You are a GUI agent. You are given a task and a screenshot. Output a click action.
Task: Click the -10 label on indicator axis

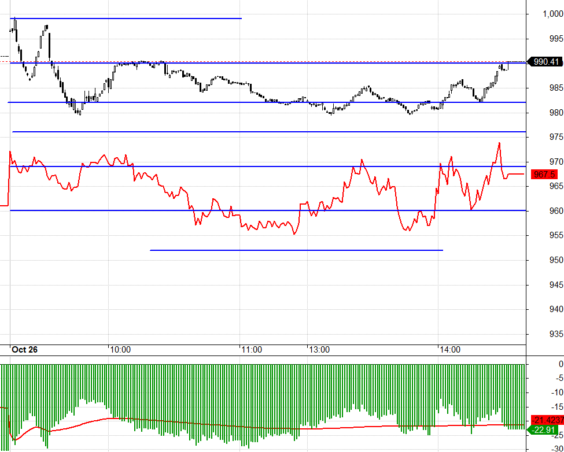pos(558,392)
